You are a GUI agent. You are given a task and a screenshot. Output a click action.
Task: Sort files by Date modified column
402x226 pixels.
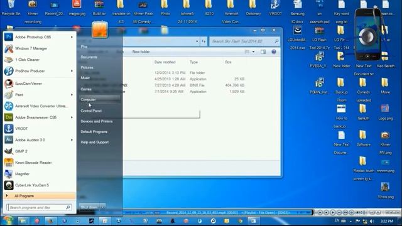click(x=165, y=62)
